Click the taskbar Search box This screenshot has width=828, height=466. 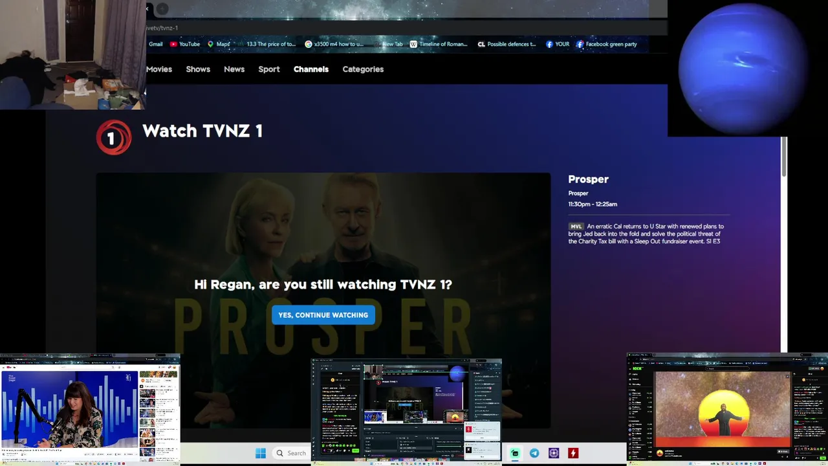(x=291, y=453)
